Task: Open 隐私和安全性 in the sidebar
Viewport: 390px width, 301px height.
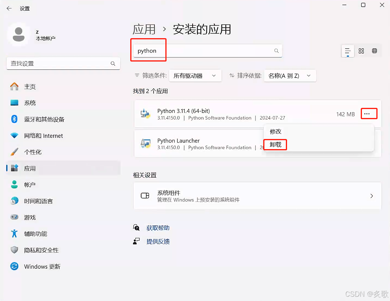Action: tap(64, 250)
